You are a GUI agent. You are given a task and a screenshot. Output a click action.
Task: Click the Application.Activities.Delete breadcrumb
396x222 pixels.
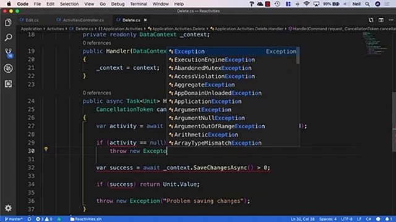coord(176,29)
